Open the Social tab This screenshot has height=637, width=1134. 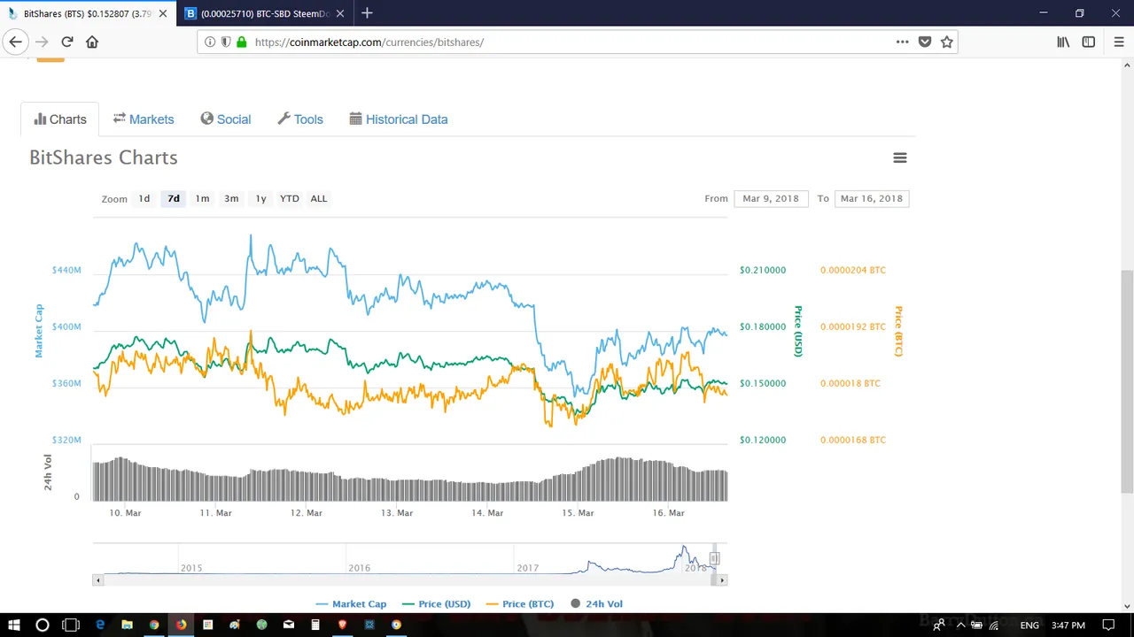(226, 119)
